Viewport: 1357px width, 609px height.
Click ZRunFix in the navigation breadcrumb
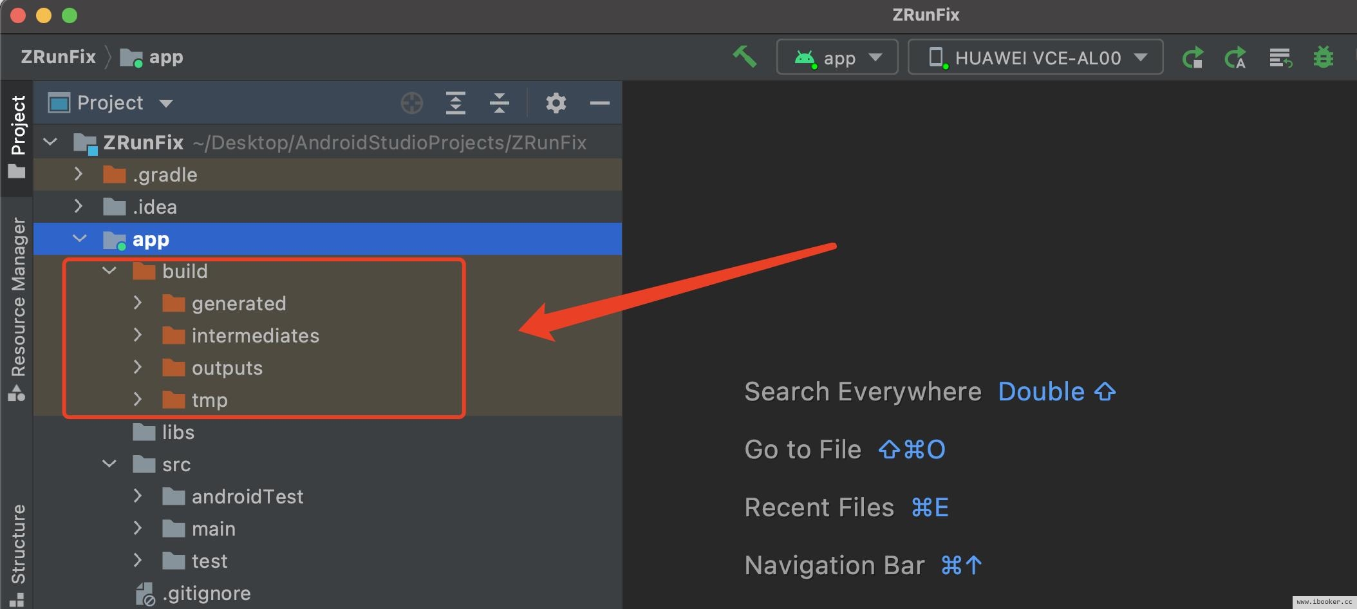[x=58, y=57]
